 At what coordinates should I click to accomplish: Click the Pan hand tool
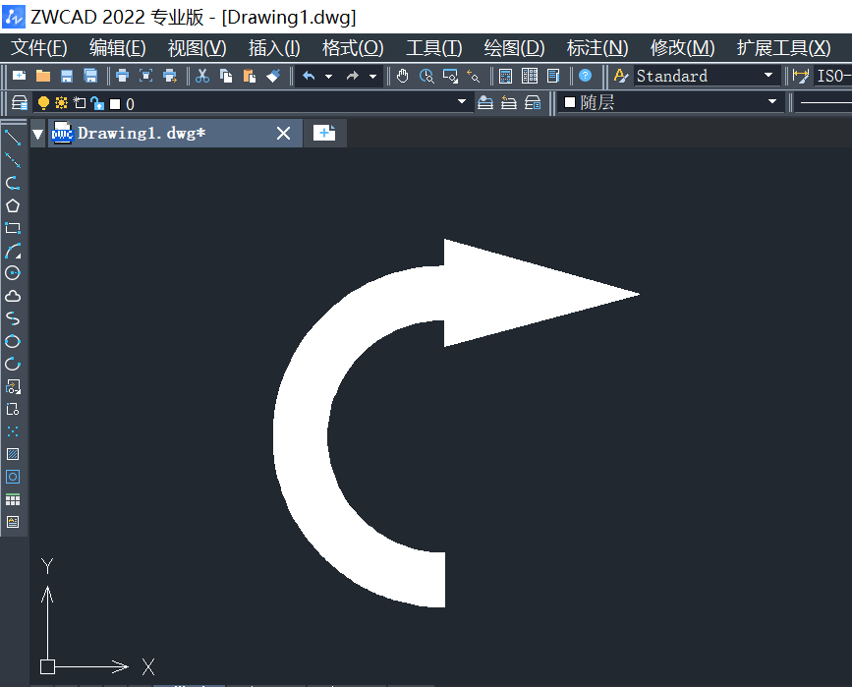403,76
